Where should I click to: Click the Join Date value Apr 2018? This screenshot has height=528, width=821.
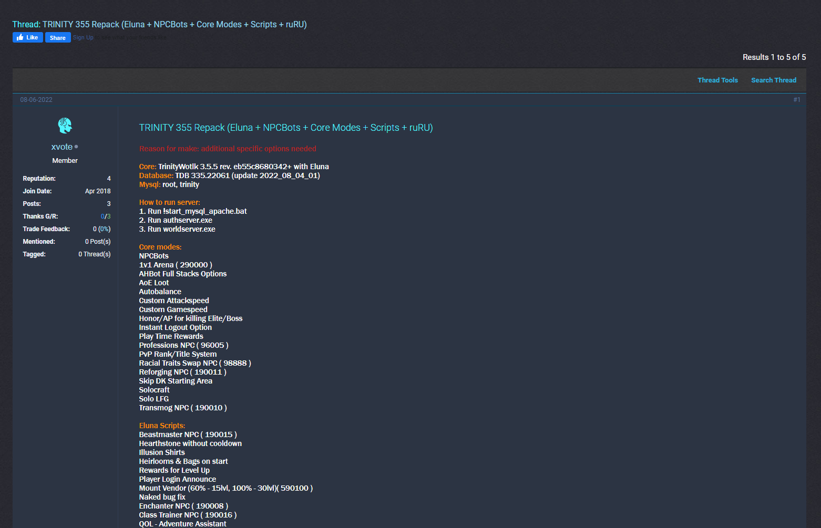coord(98,191)
